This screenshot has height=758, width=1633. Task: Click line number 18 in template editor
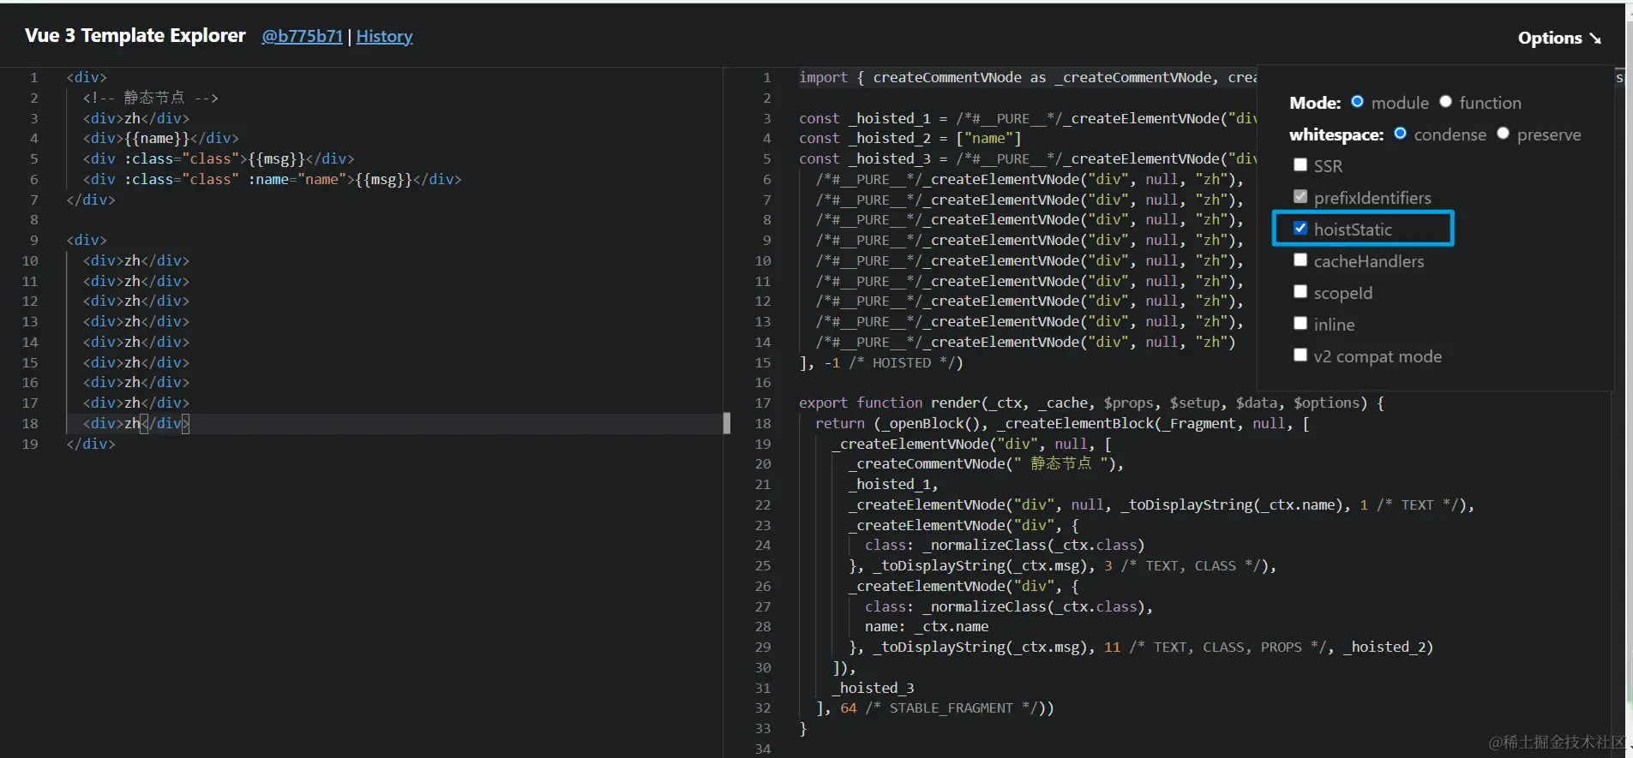click(x=30, y=423)
